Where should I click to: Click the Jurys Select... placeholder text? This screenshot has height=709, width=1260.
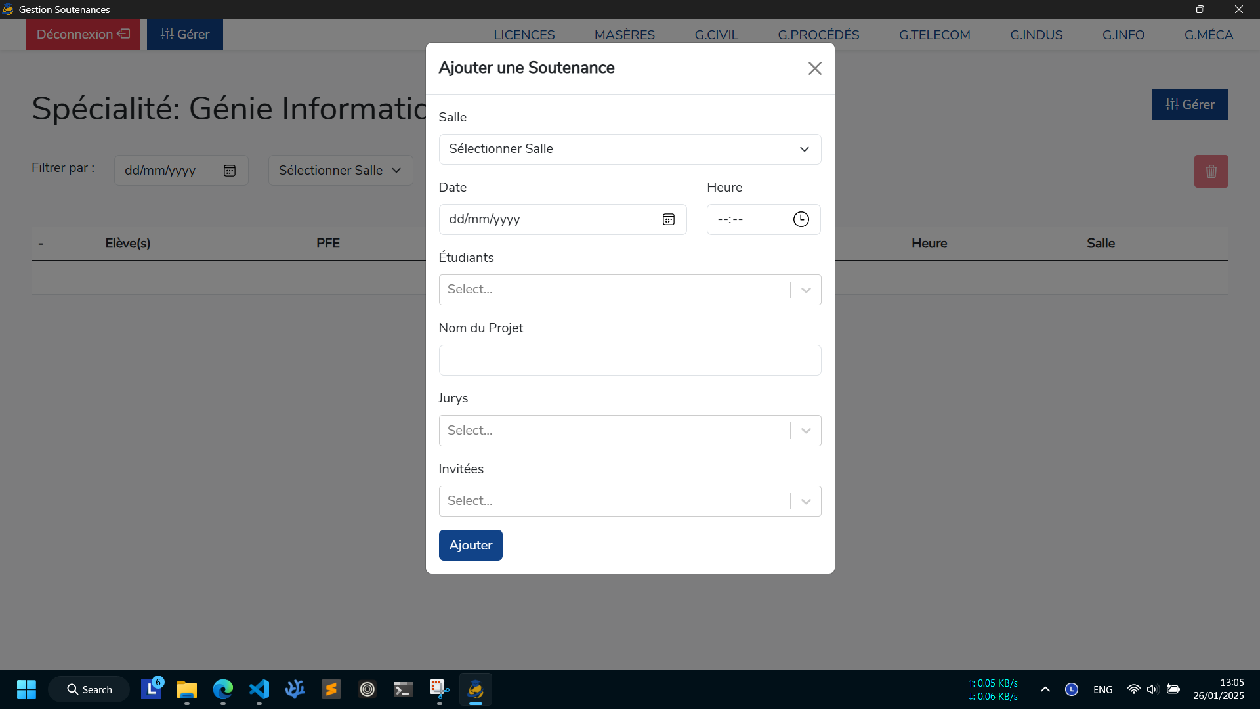[x=470, y=431]
